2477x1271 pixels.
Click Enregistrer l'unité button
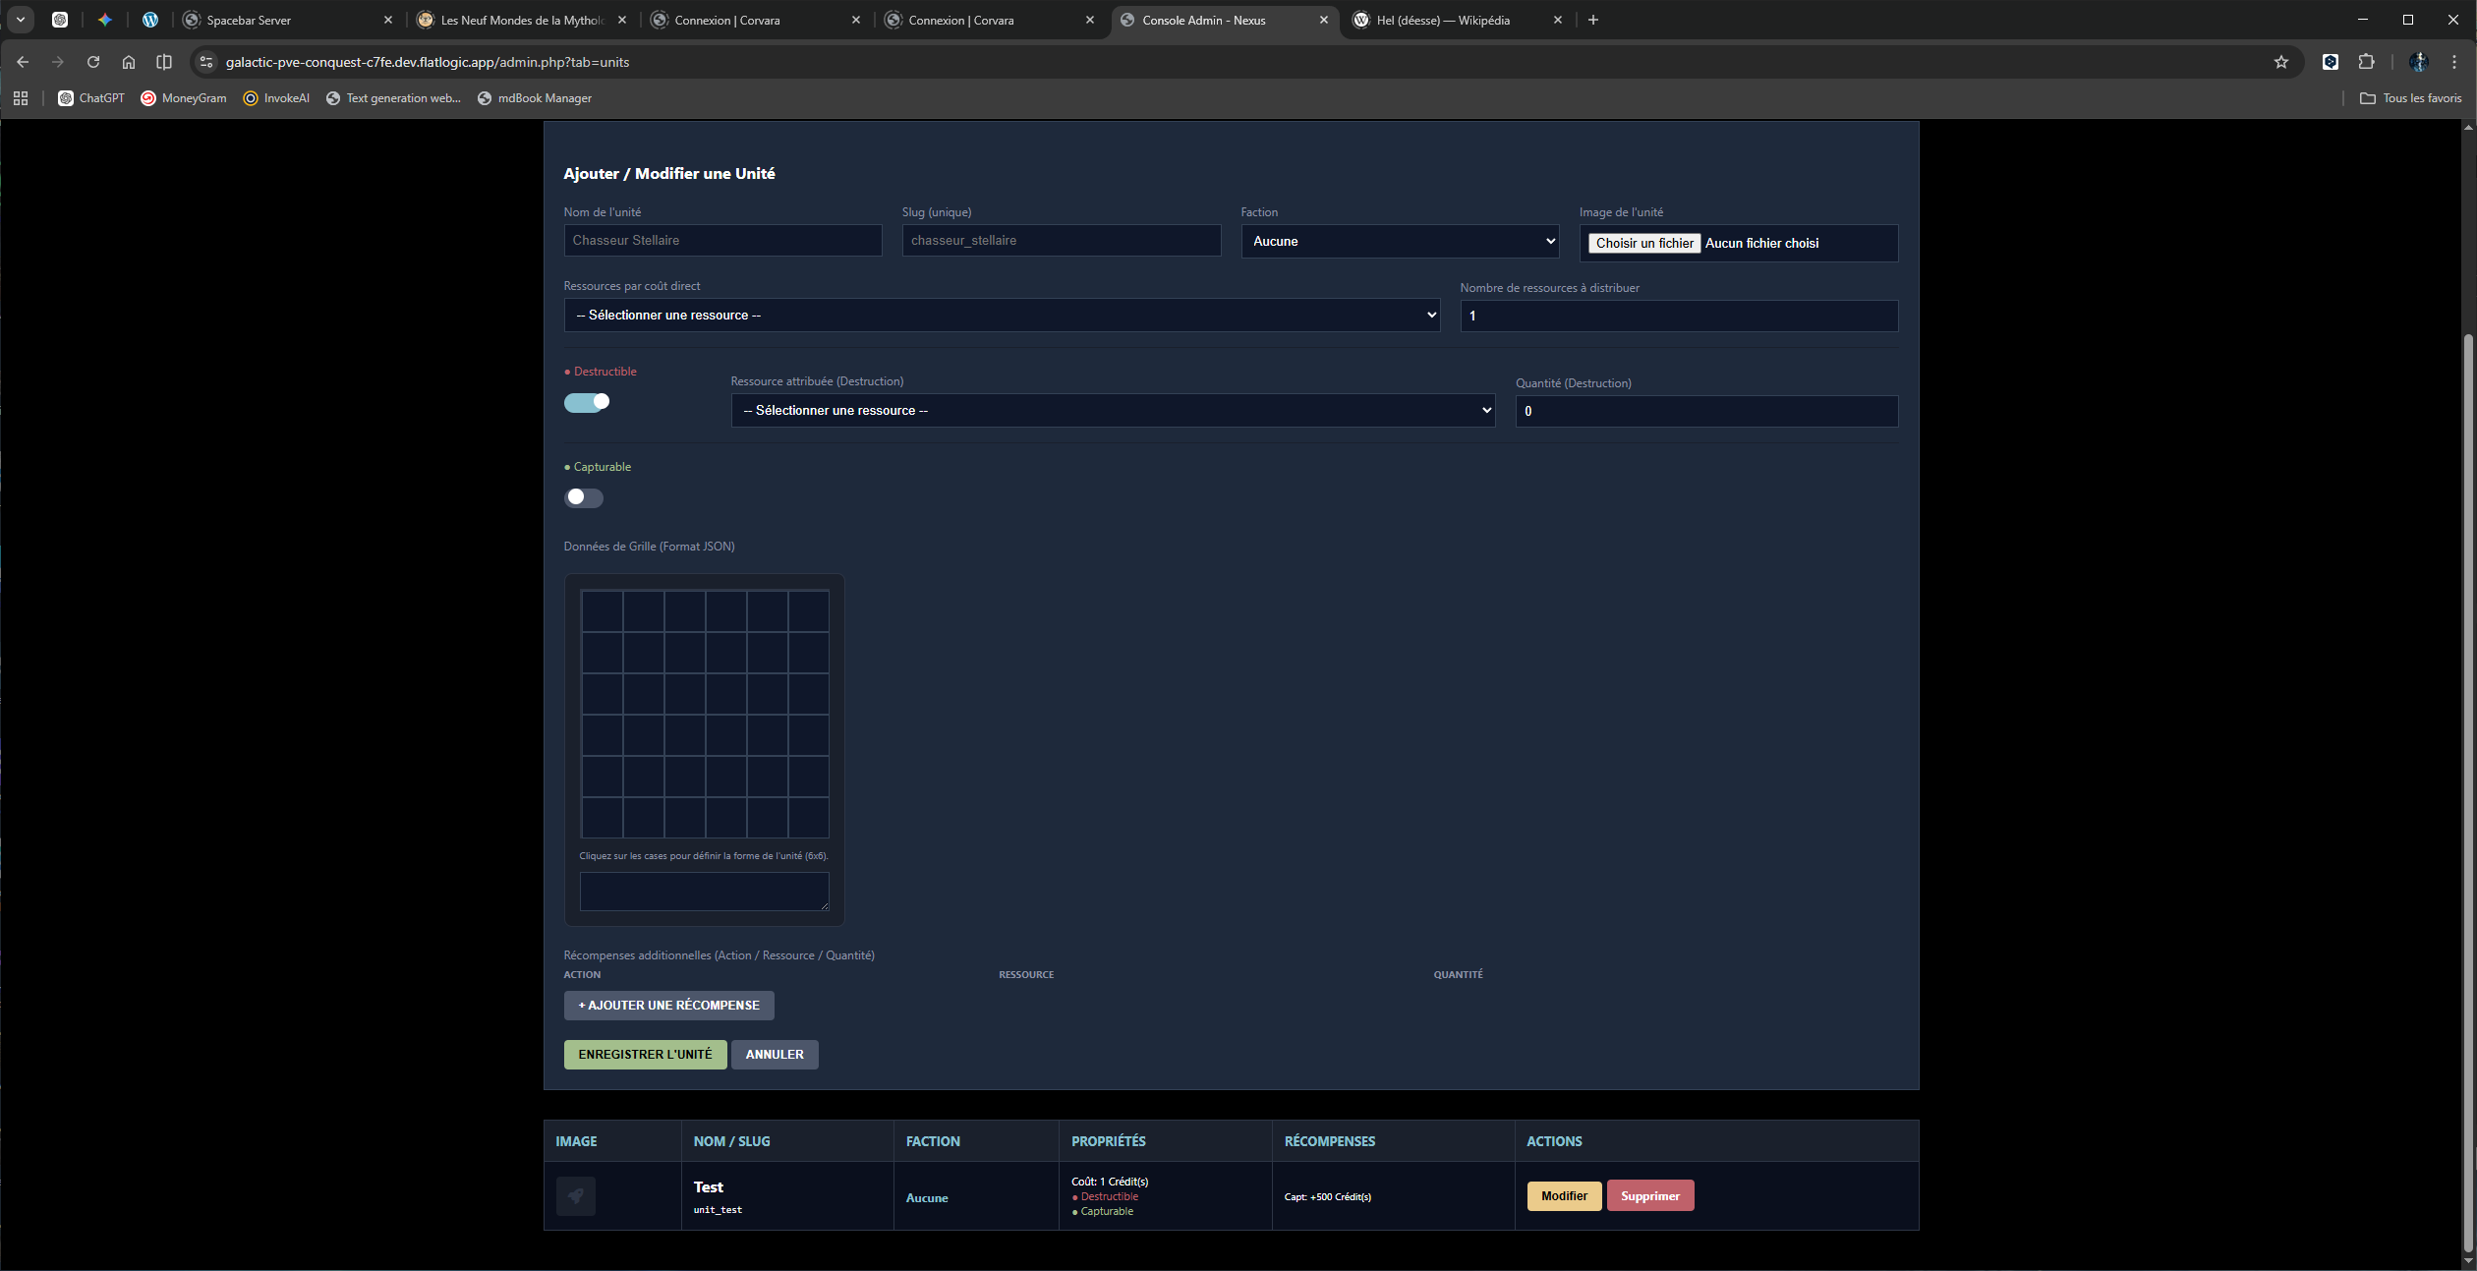click(645, 1055)
